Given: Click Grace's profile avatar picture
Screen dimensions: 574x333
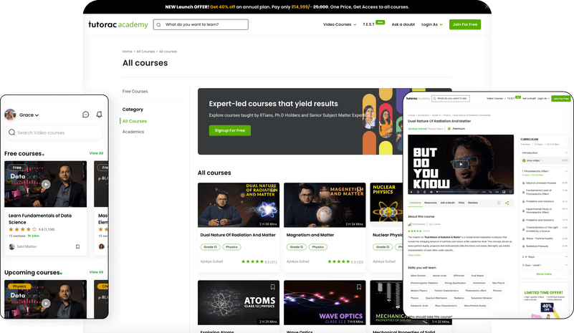Looking at the screenshot, I should 10,115.
